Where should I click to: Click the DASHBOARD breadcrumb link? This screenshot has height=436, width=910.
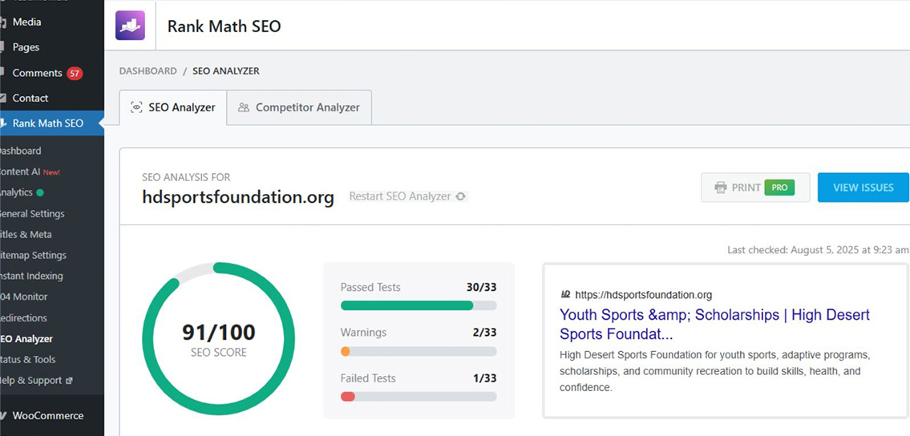point(148,71)
